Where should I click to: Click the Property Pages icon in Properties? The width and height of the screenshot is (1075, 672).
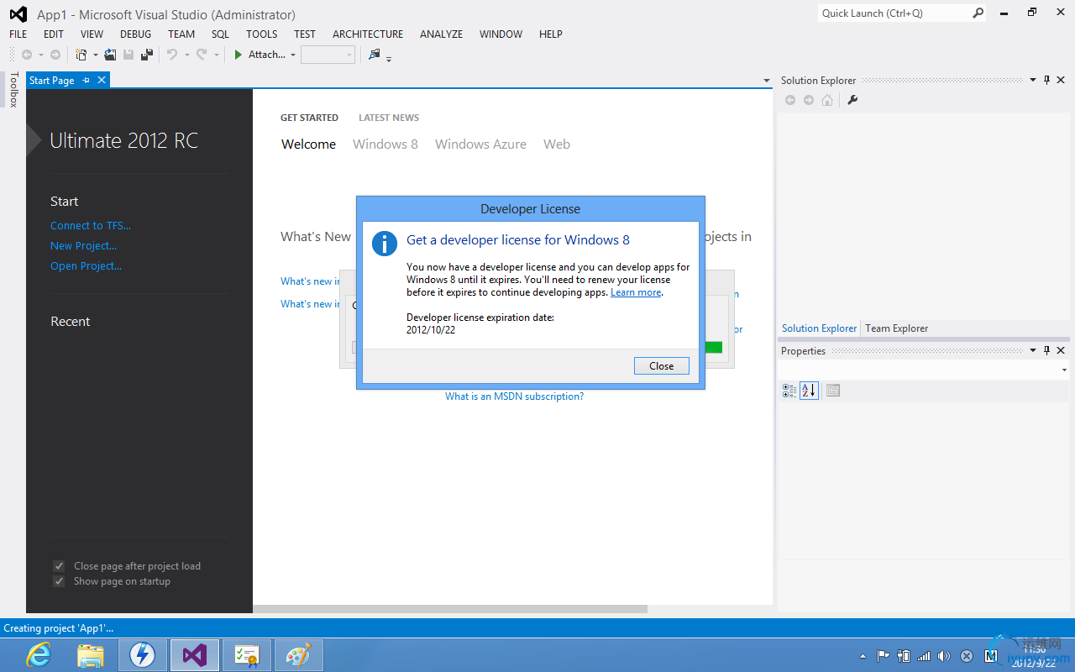tap(832, 391)
